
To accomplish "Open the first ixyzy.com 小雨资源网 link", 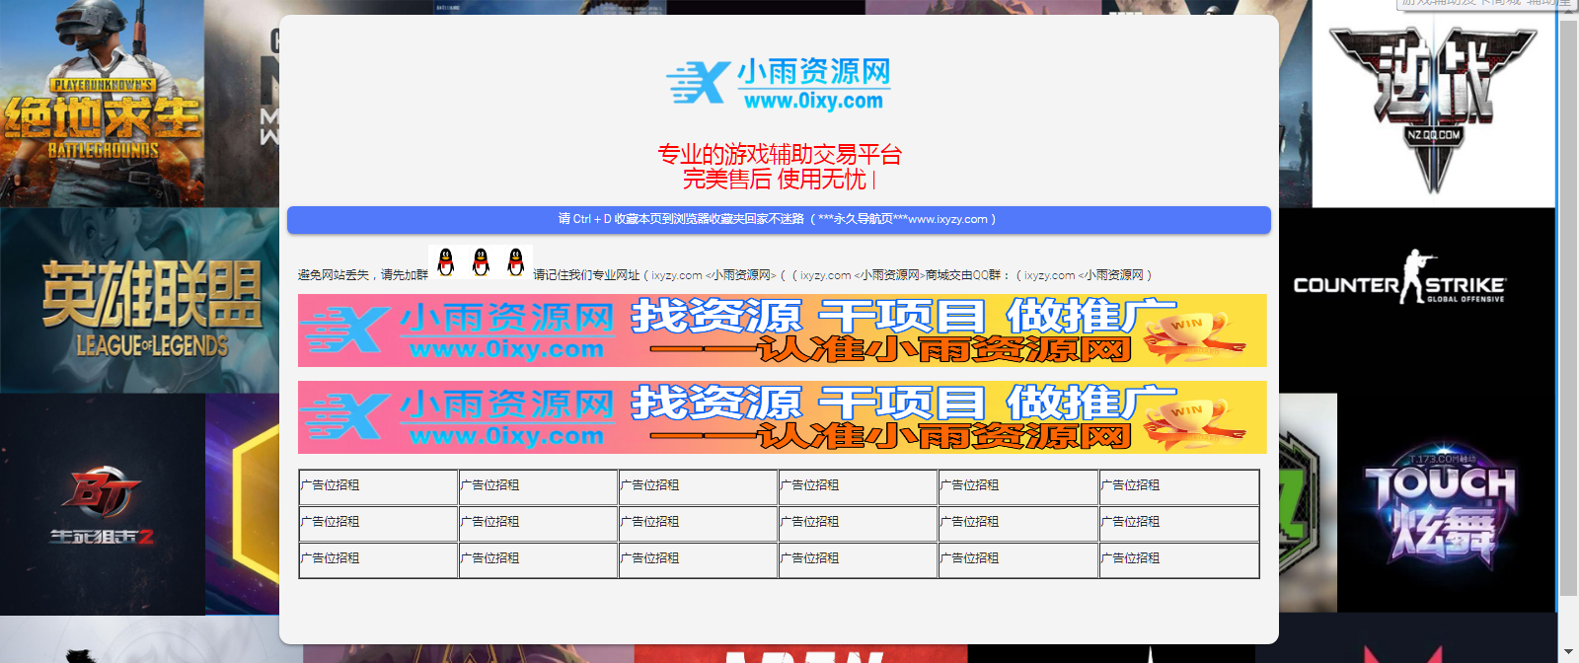I will (x=714, y=275).
